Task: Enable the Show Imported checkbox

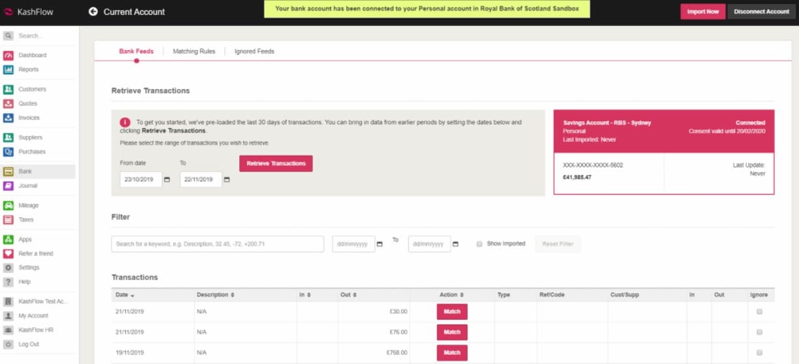Action: point(479,244)
